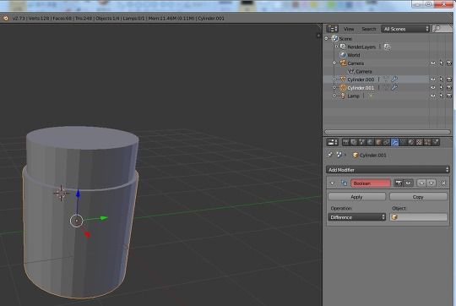Viewport: 456px width, 306px height.
Task: Click the Boolean modifier type icon
Action: (344, 183)
